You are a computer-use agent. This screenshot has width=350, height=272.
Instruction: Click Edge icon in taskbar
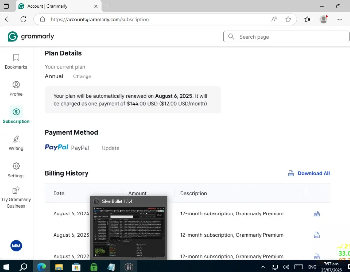41,267
